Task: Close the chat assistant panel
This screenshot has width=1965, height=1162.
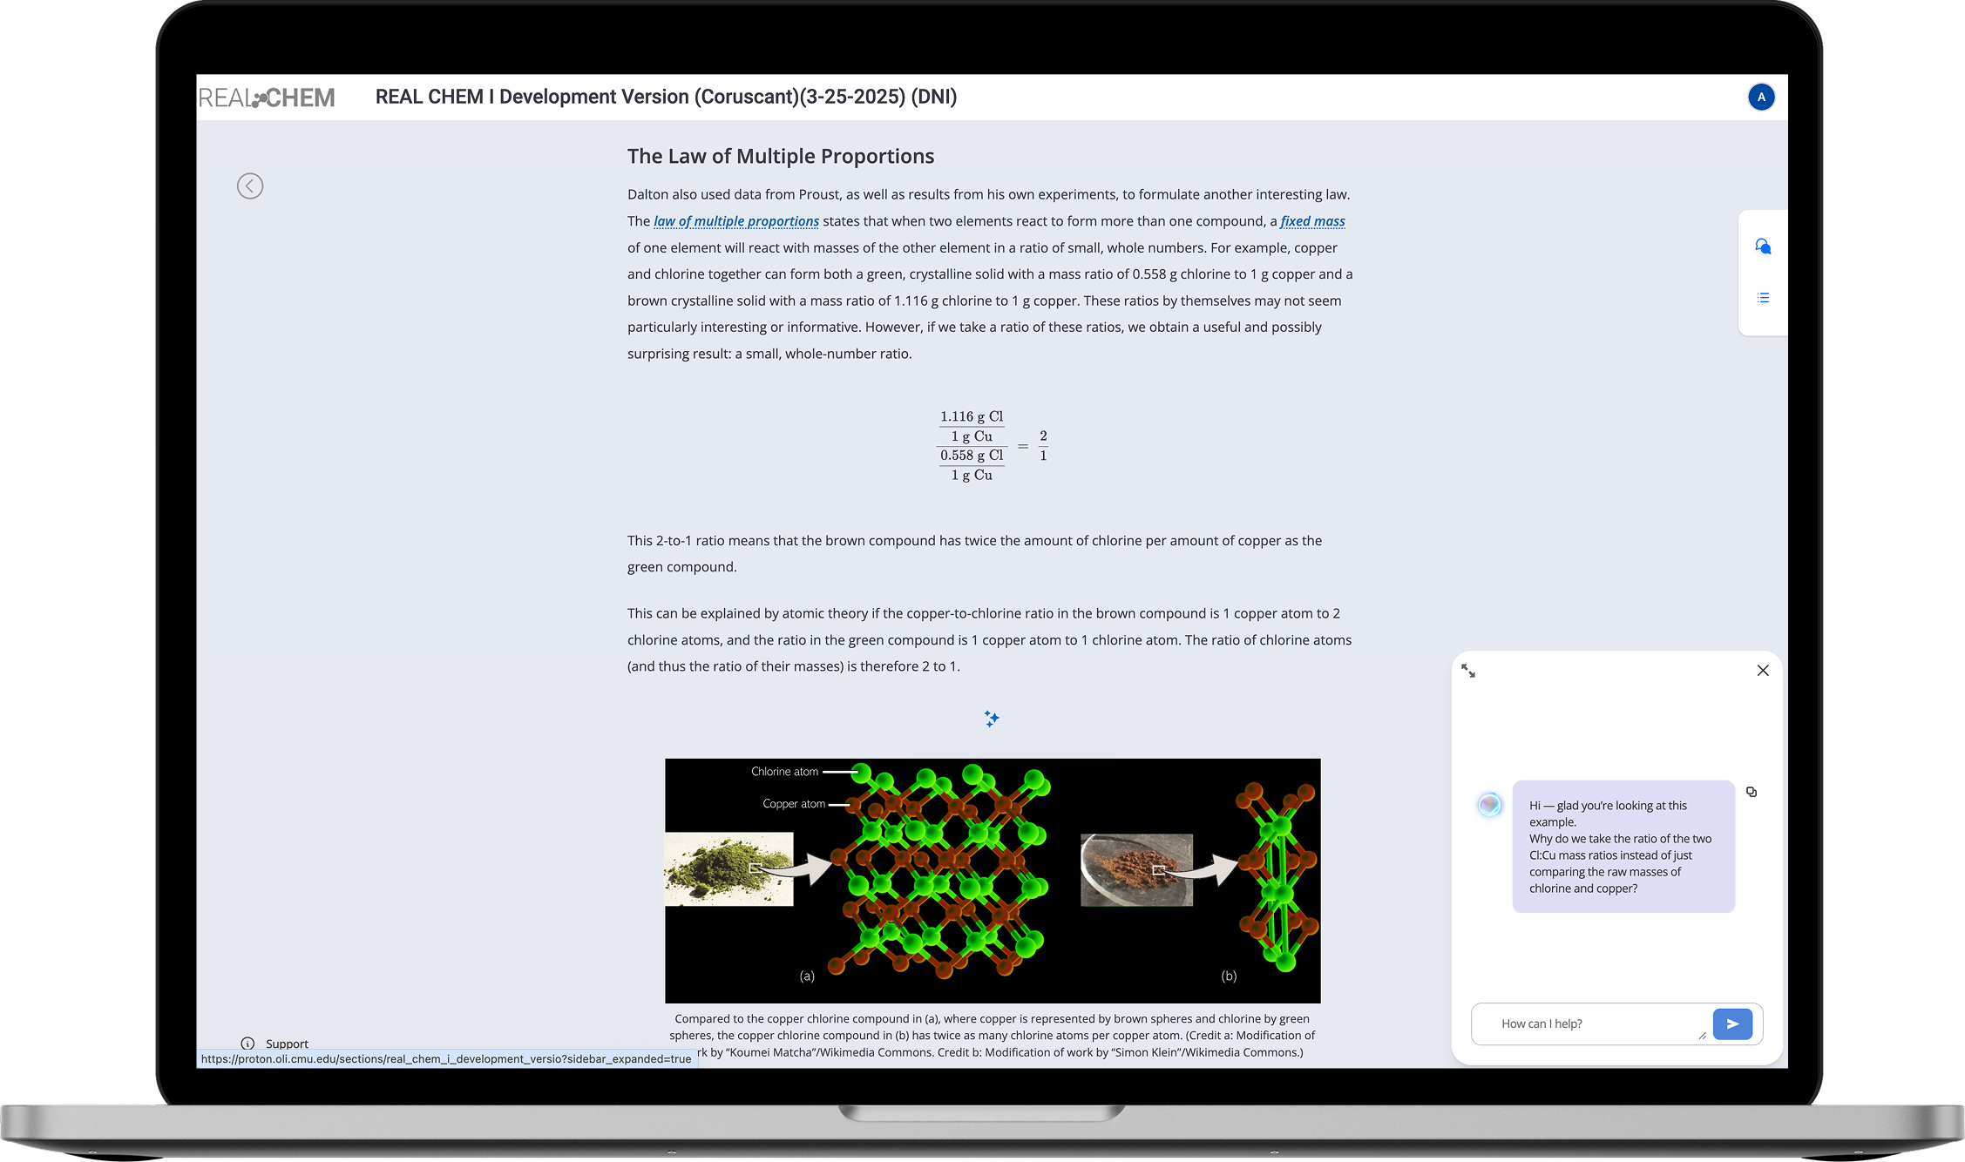Action: pos(1762,671)
